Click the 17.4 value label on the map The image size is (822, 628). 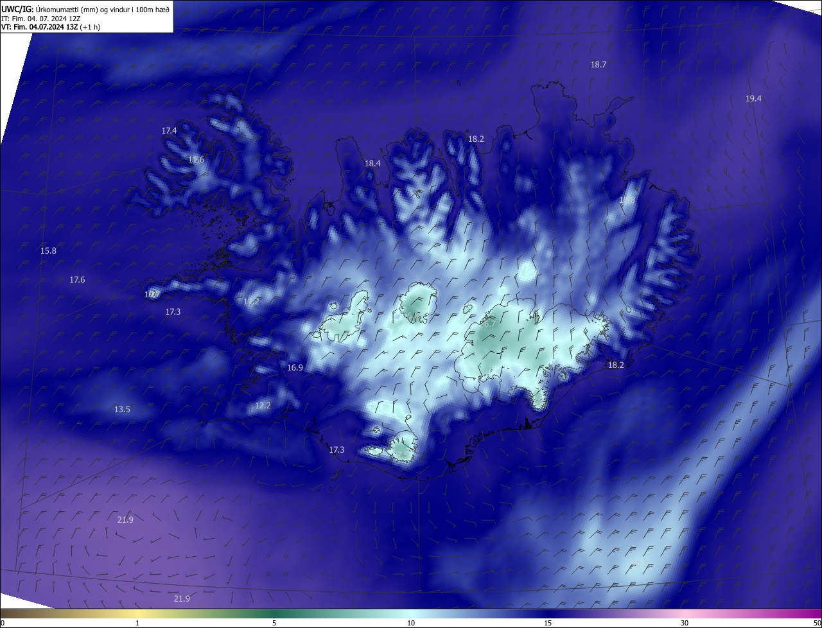pos(169,130)
